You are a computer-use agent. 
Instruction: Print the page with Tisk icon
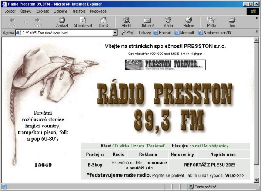pyautogui.click(x=232, y=20)
